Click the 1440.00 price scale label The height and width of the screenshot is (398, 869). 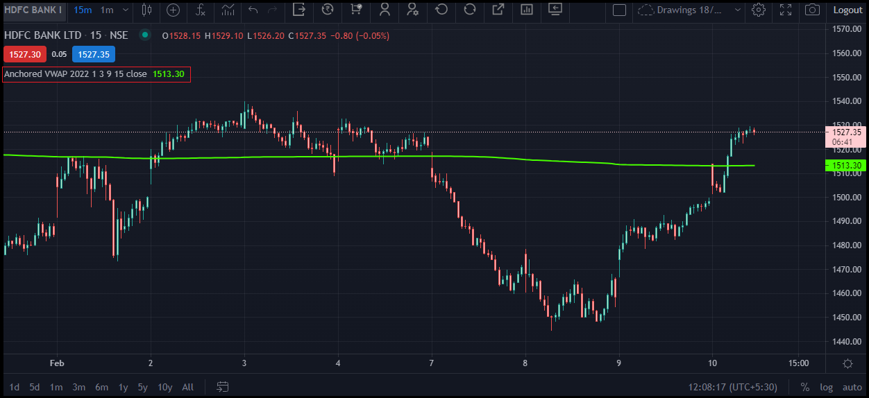tap(847, 342)
